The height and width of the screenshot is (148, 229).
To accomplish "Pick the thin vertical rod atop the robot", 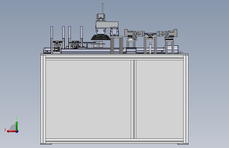I will [x=103, y=9].
